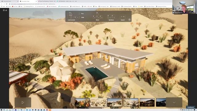Viewport: 197px width, 111px height.
Task: Show hidden system tray icons
Action: (x=179, y=110)
